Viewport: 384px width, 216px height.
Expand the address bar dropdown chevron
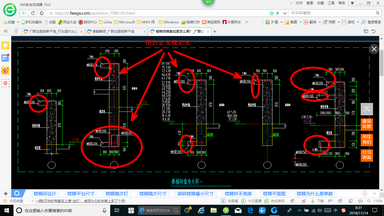coord(285,13)
